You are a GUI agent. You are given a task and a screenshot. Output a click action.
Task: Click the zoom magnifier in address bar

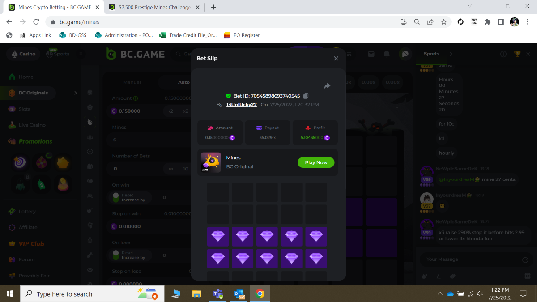pyautogui.click(x=417, y=22)
